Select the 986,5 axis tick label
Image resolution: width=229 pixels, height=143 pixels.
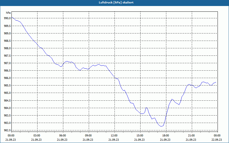point(7,70)
